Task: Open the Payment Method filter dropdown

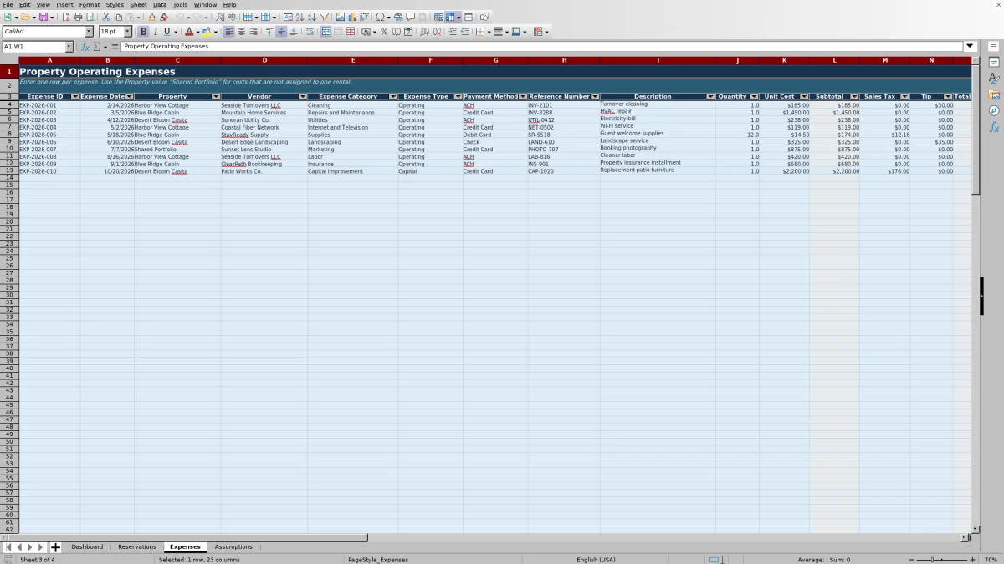Action: (523, 97)
